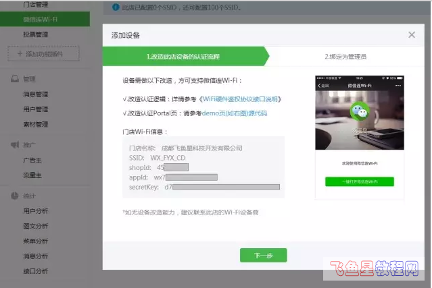The width and height of the screenshot is (432, 288).
Task: Click the appId value field
Action: click(x=186, y=177)
